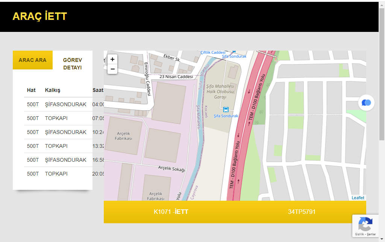This screenshot has width=385, height=242.
Task: Open the ARAÇ İETT site title
Action: [40, 17]
